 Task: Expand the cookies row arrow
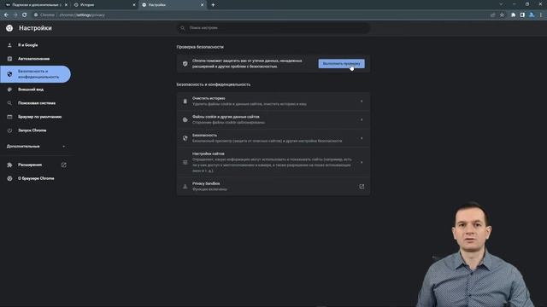tap(362, 119)
